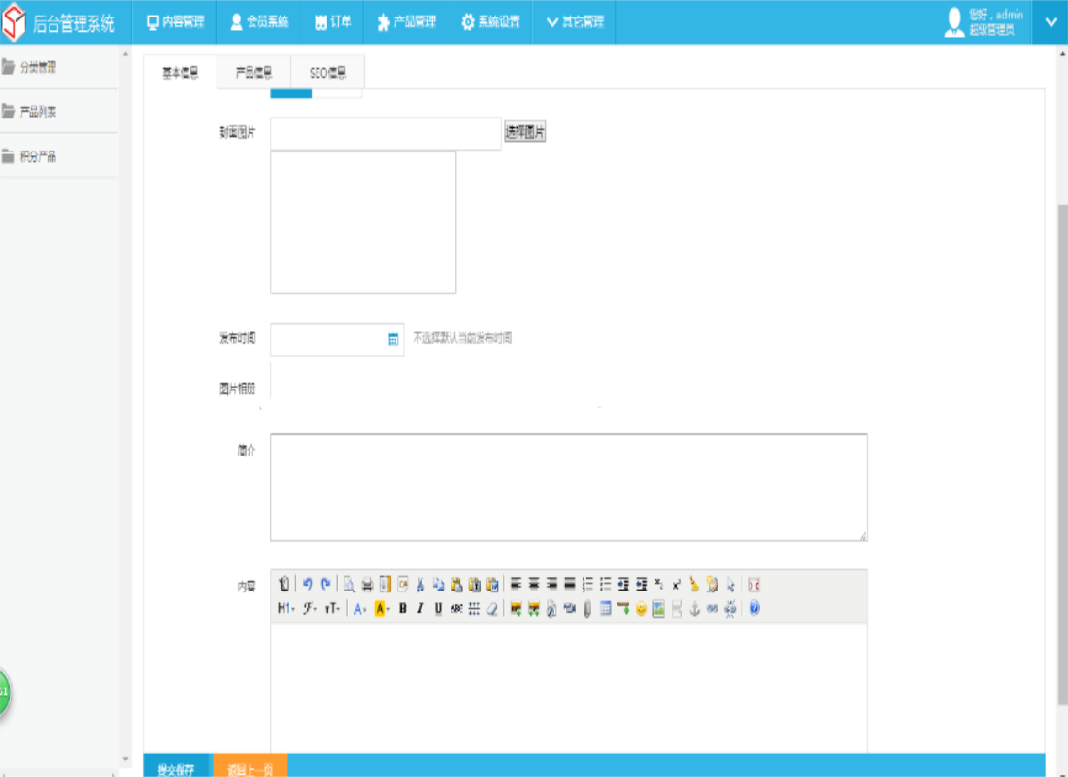This screenshot has width=1068, height=777.
Task: Expand the 其它管理 dropdown menu
Action: (x=575, y=21)
